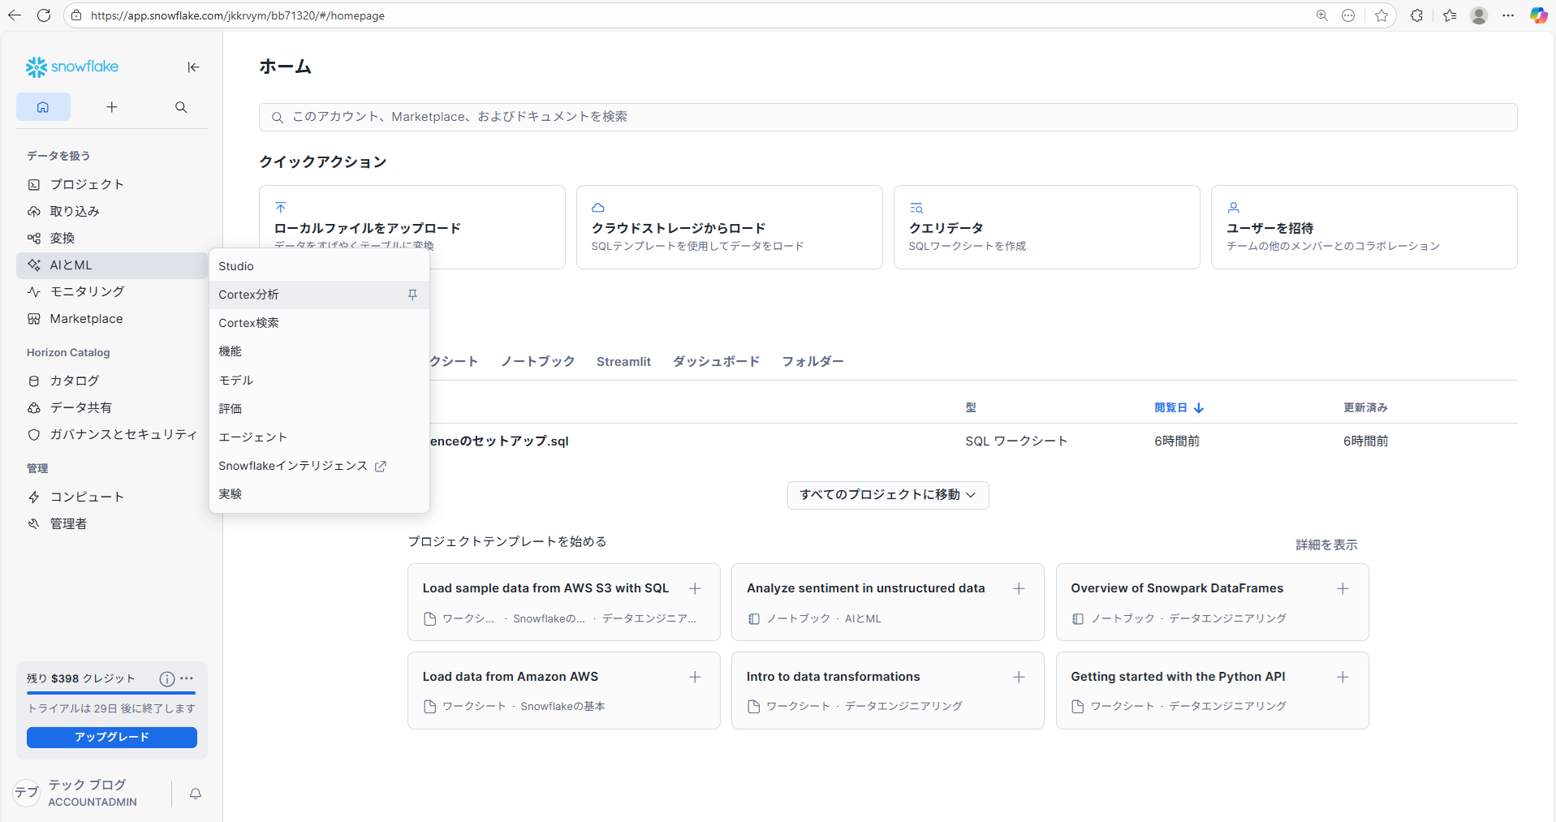Open the すべてのプロジェクトに移動 dropdown
The width and height of the screenshot is (1556, 822).
(x=888, y=495)
